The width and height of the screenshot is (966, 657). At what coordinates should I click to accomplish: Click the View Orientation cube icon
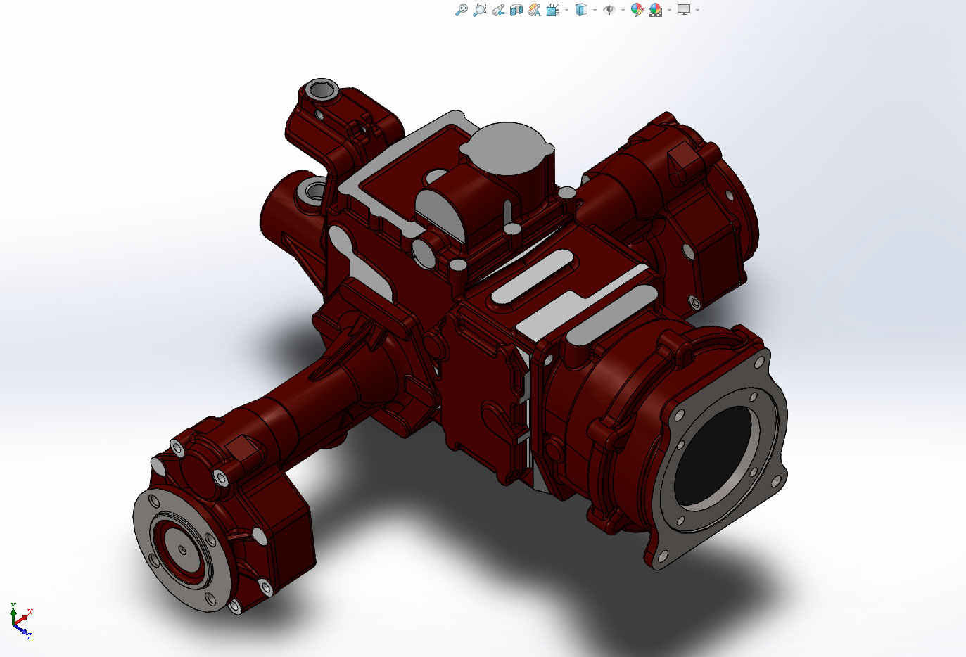click(x=553, y=10)
